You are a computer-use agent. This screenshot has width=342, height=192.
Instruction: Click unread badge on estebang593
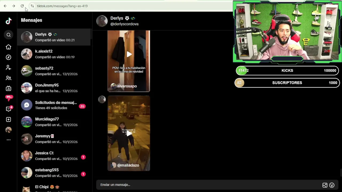coord(83,174)
